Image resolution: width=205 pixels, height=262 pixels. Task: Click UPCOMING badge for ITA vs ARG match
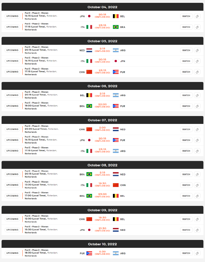12,151
